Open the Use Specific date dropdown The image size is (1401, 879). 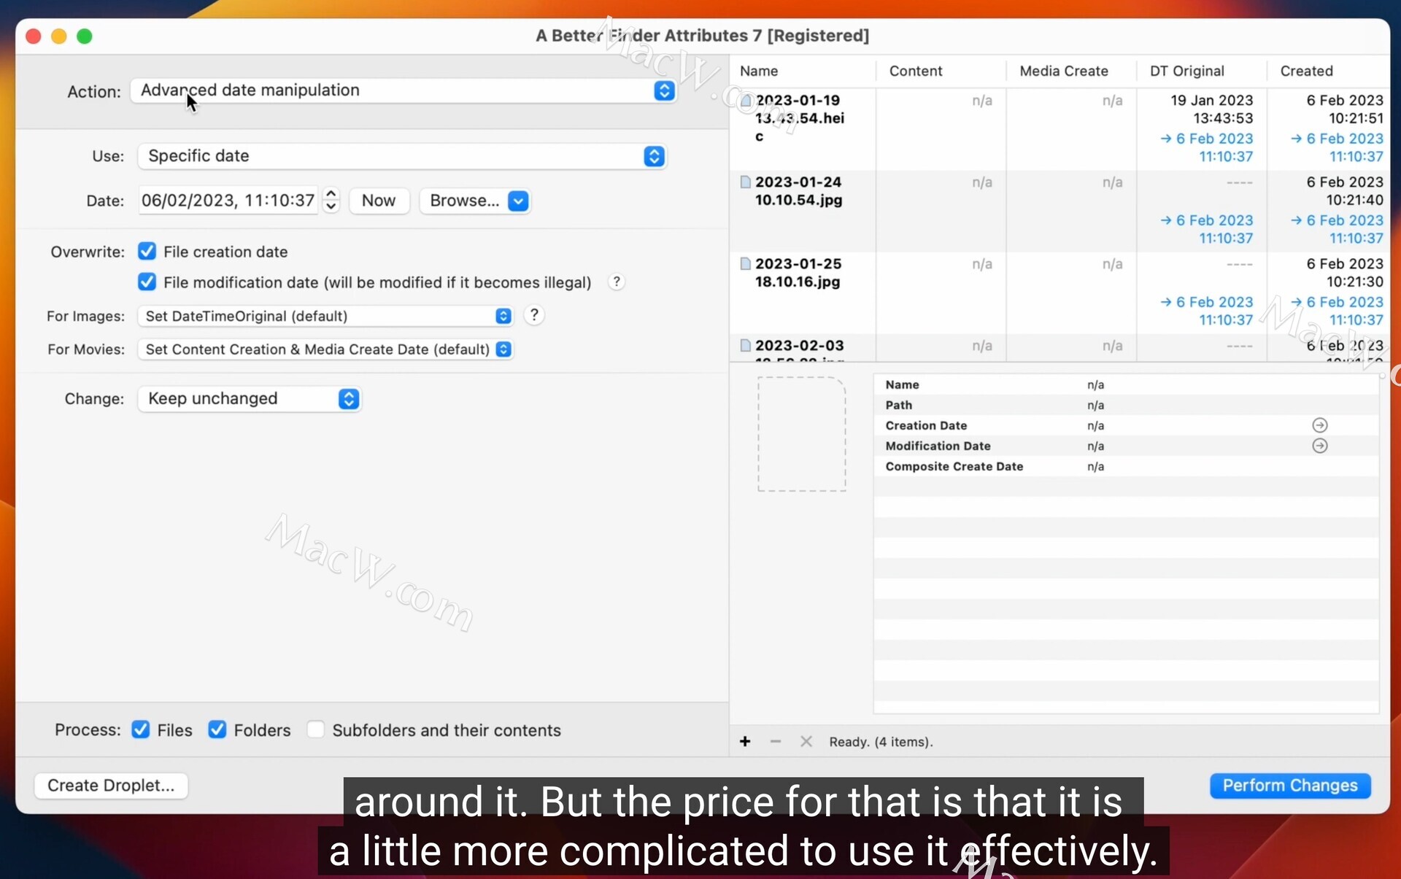pyautogui.click(x=401, y=156)
